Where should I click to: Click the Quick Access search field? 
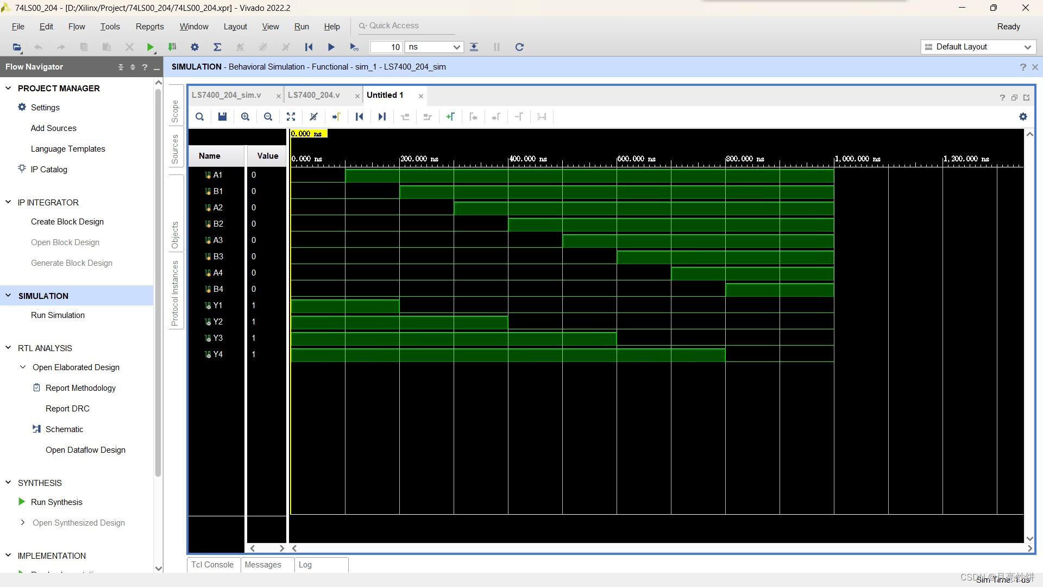point(406,26)
